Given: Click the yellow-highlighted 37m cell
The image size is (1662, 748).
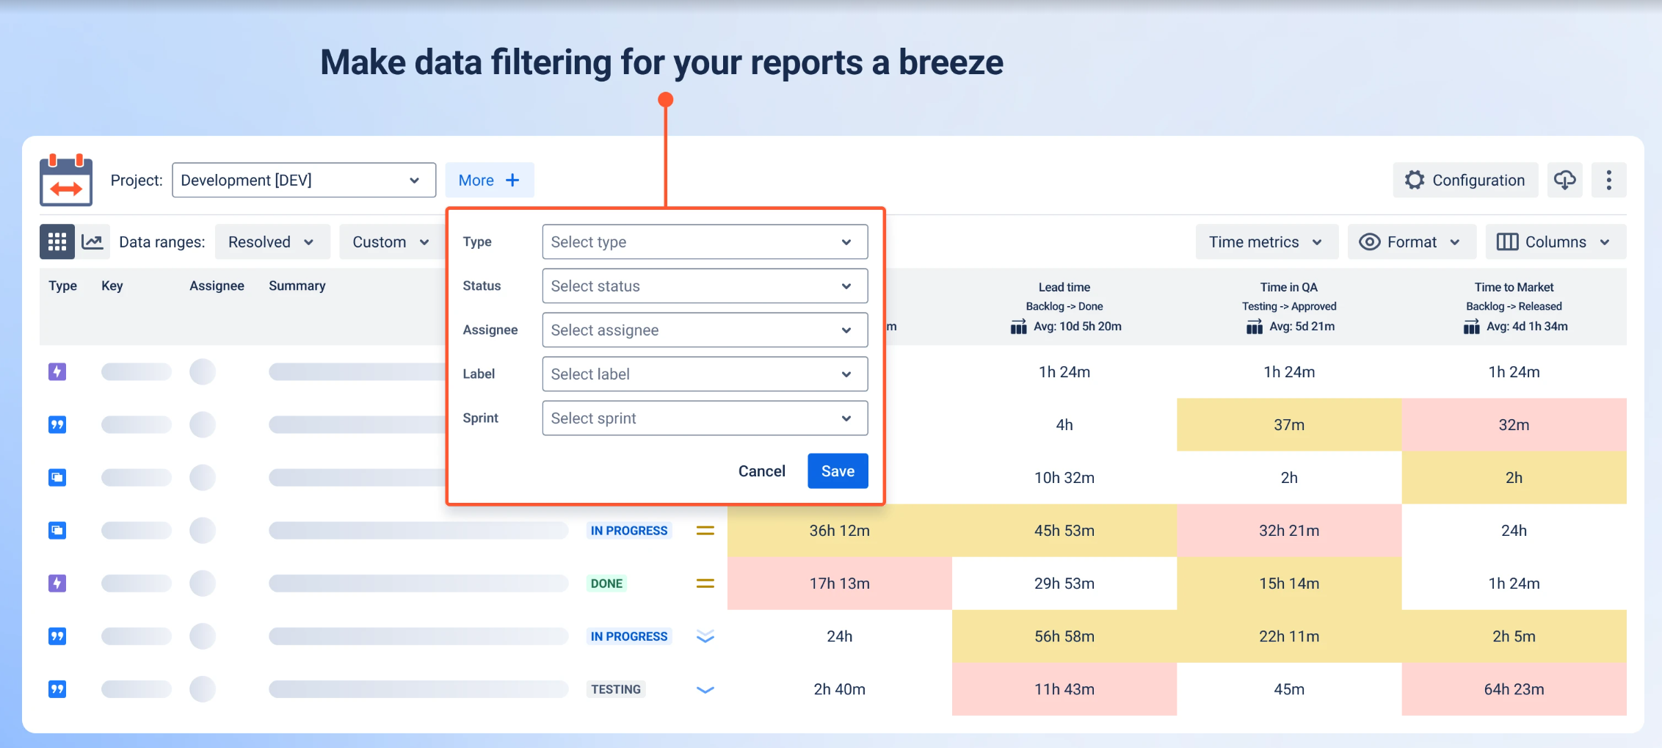Looking at the screenshot, I should (x=1289, y=424).
